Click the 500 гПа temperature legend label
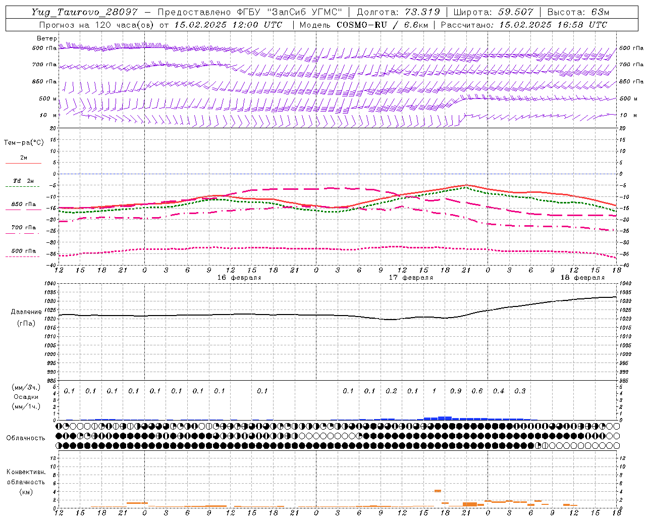This screenshot has width=646, height=517. coord(24,250)
